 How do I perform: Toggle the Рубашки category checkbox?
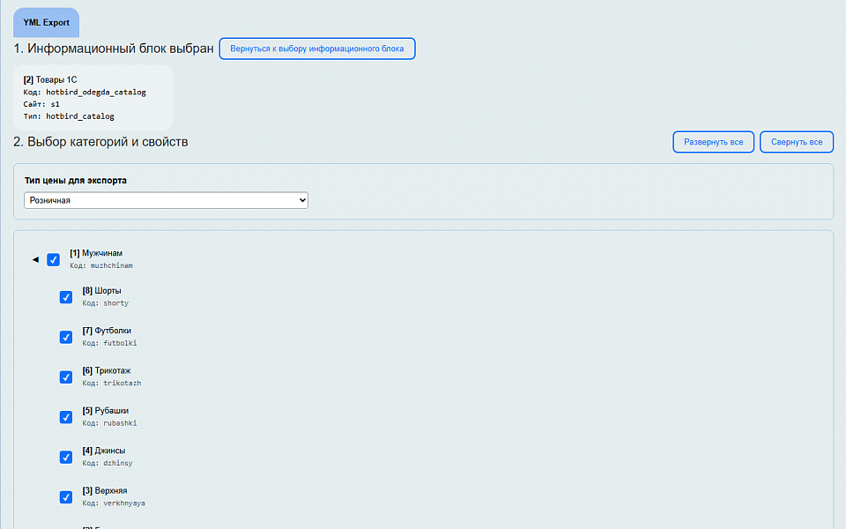click(x=65, y=417)
